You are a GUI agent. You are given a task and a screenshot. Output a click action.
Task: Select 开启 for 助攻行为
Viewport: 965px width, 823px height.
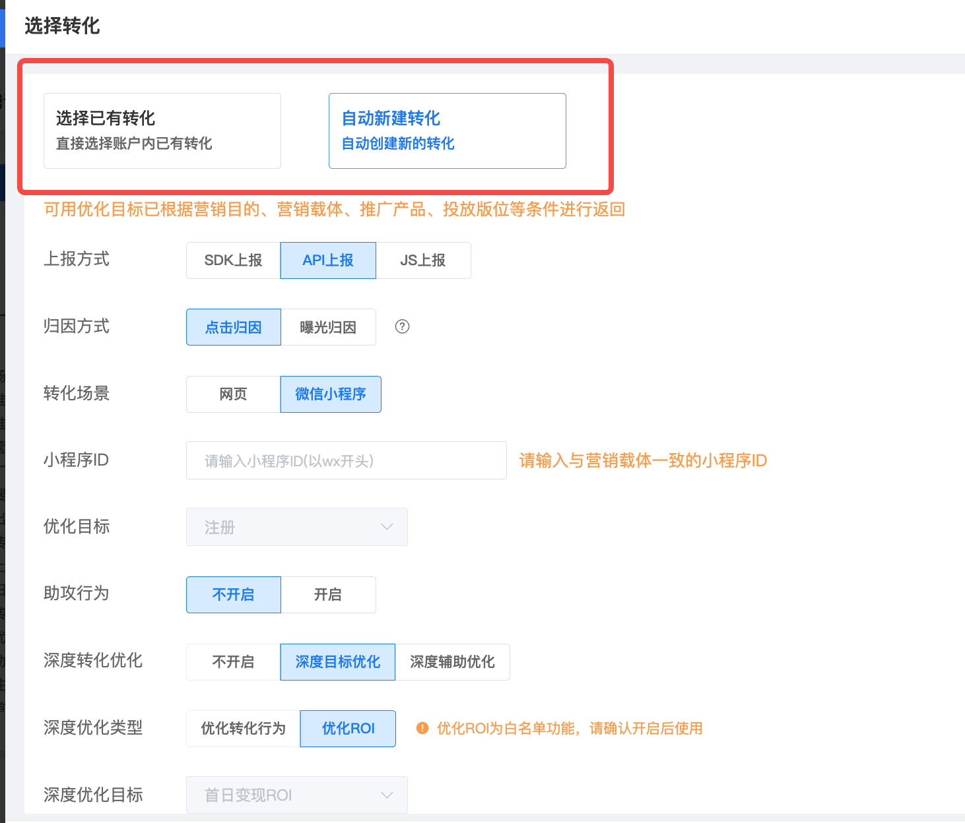[x=328, y=595]
